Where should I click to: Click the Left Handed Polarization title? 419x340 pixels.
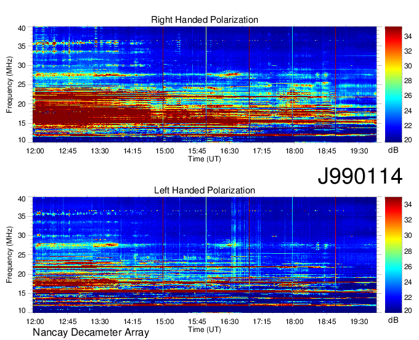(205, 190)
